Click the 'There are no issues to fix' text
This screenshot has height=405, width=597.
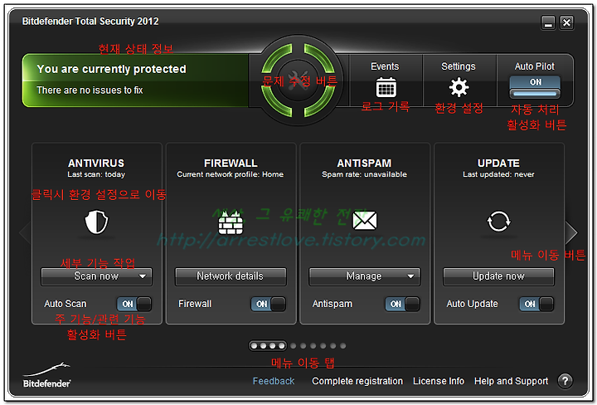[90, 90]
